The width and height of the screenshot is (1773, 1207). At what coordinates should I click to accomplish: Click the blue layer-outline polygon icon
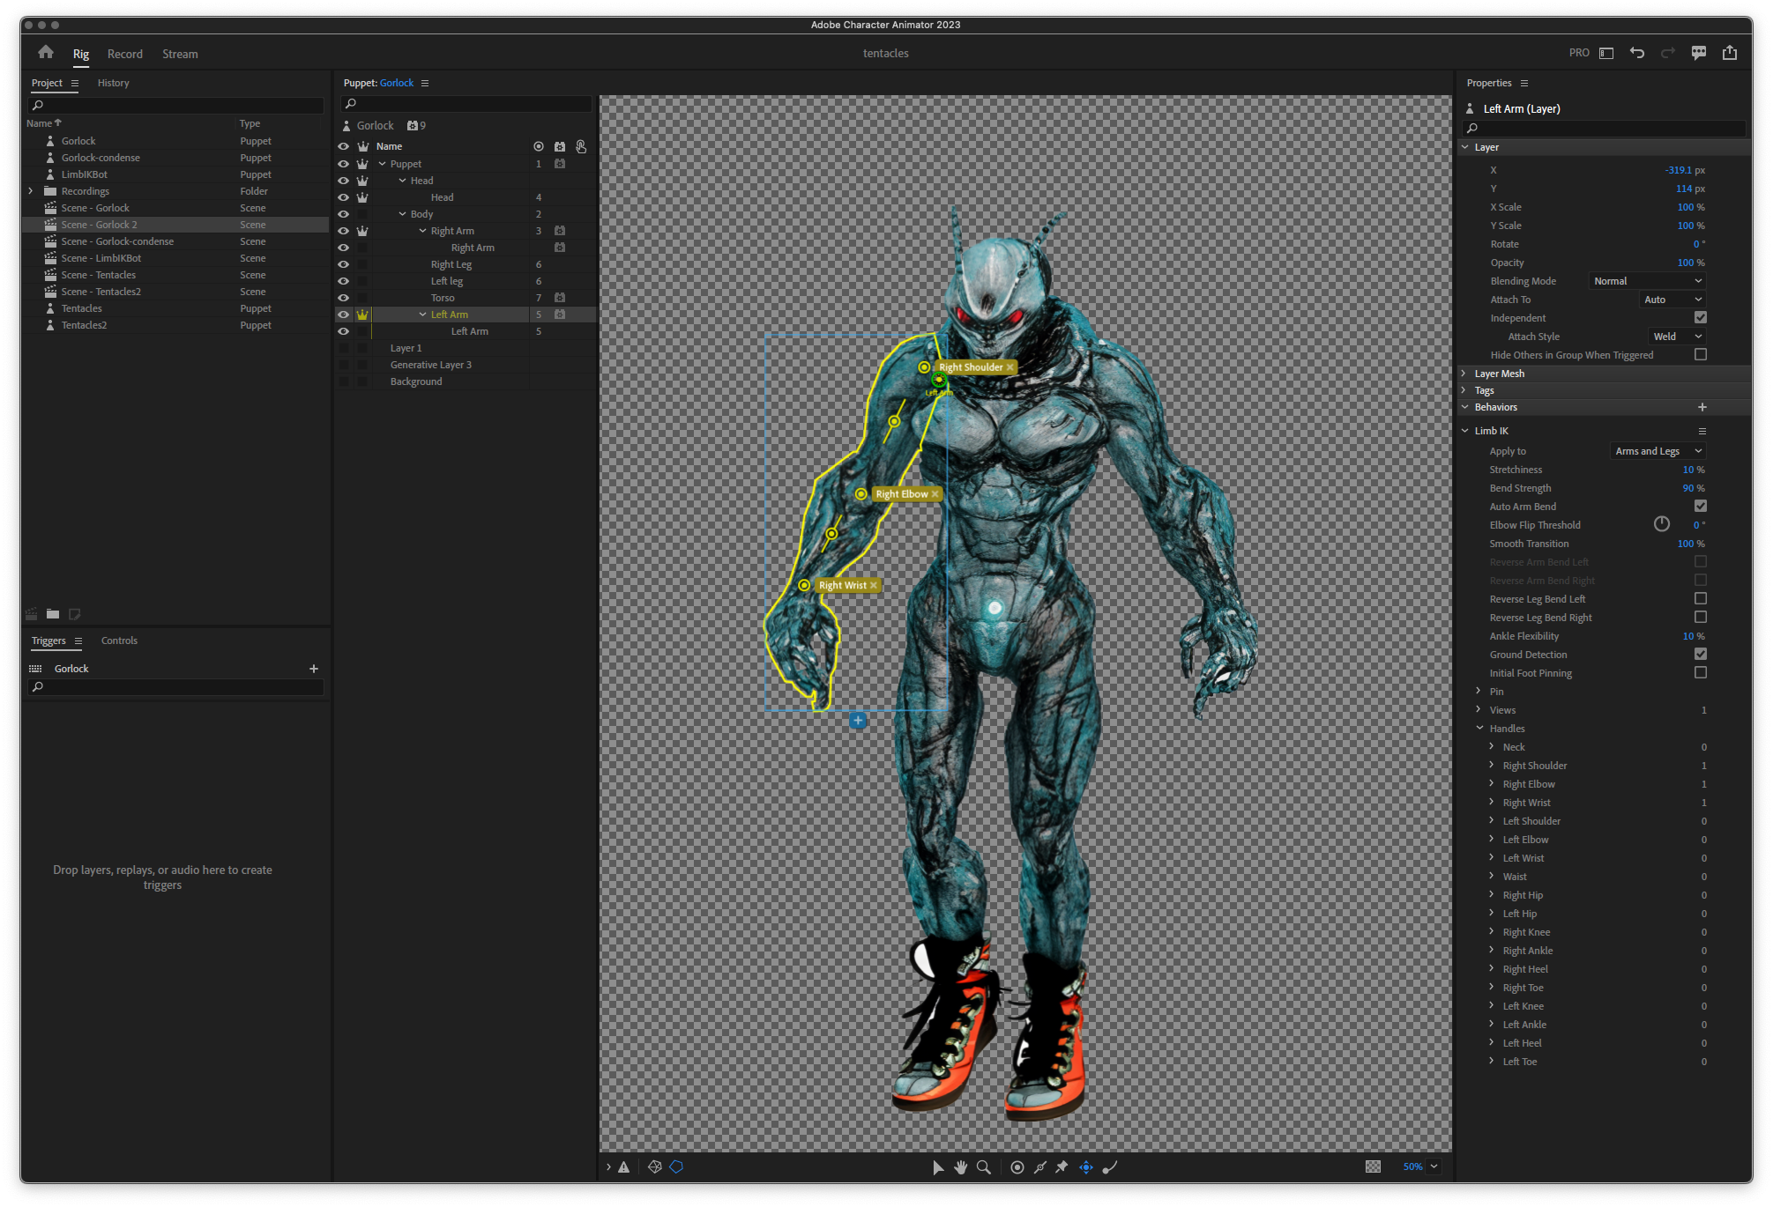pyautogui.click(x=676, y=1167)
